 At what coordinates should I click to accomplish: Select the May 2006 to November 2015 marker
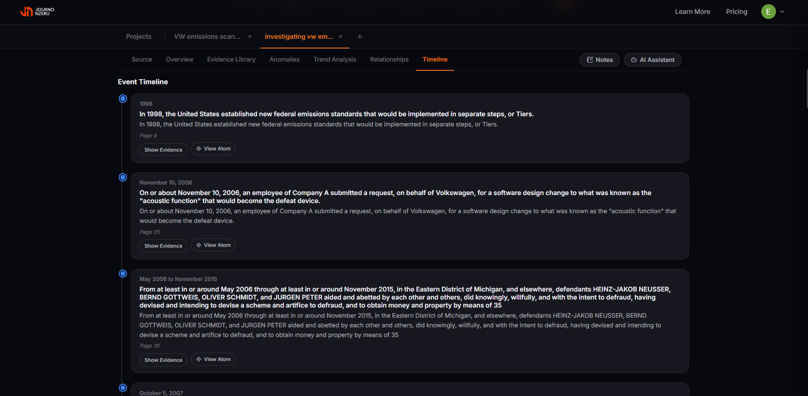click(x=123, y=274)
